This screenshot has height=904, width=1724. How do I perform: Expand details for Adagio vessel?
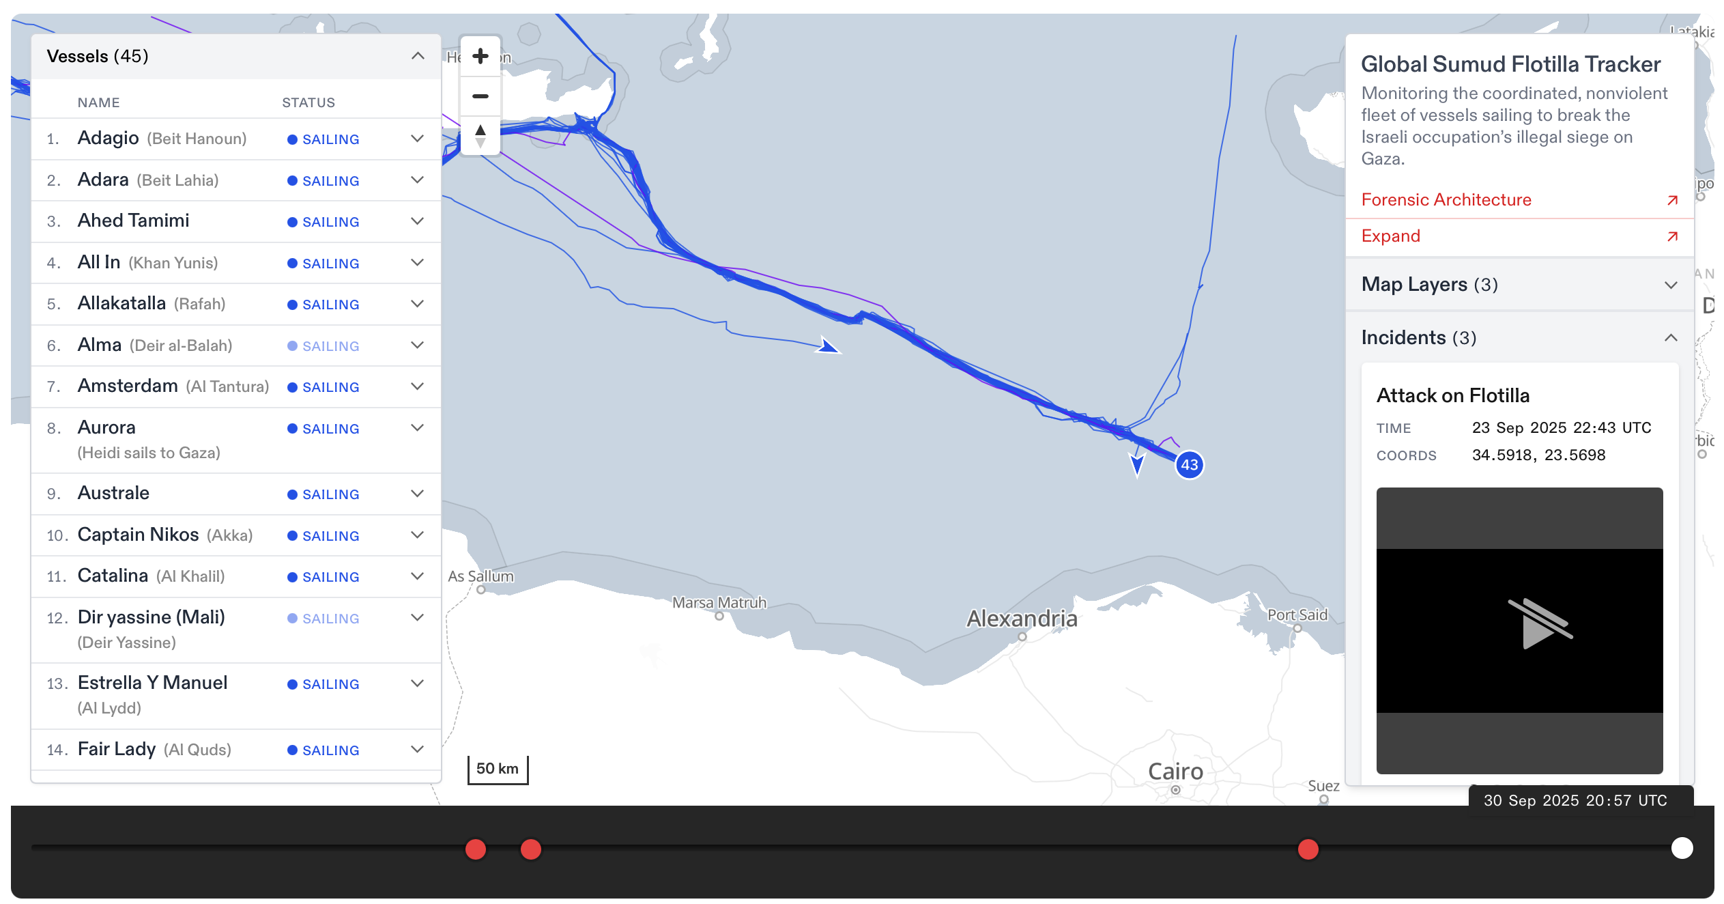pyautogui.click(x=418, y=139)
